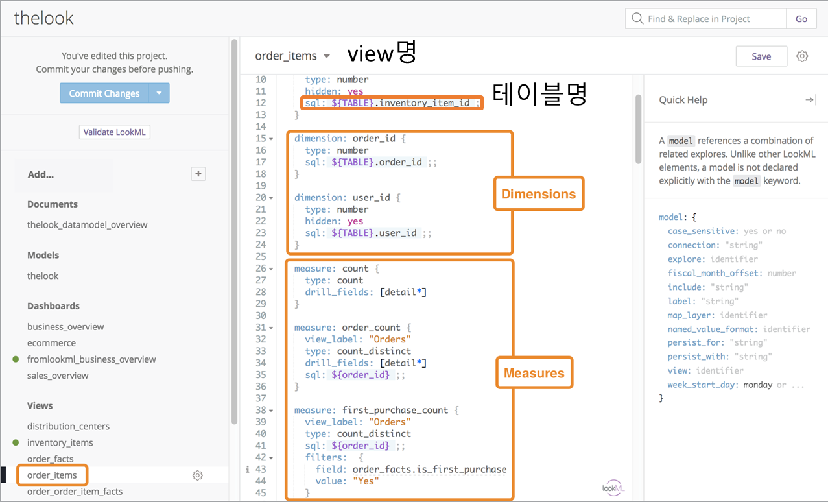Open Commit Changes dropdown arrow
The image size is (828, 502).
point(160,93)
